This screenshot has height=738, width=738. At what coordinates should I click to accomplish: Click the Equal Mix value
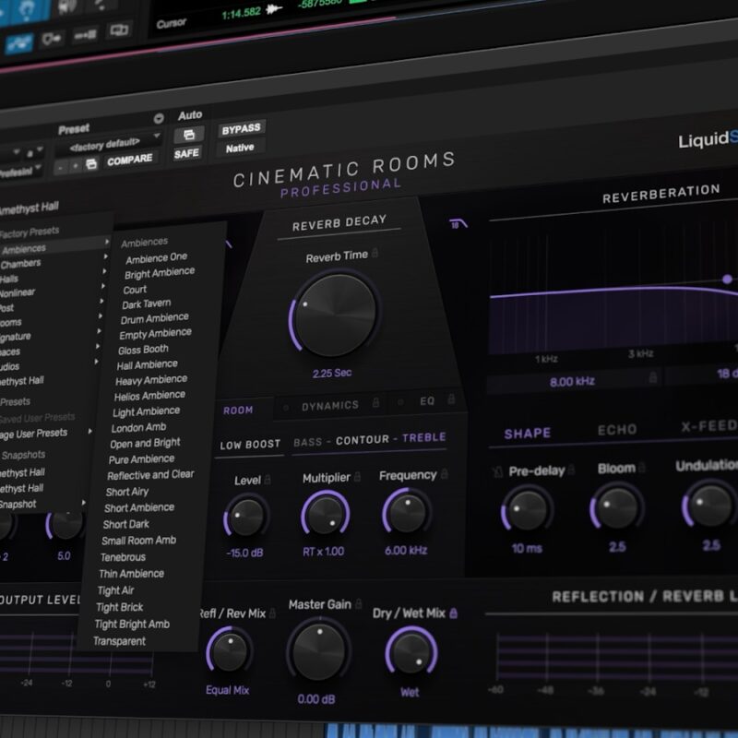pos(227,690)
